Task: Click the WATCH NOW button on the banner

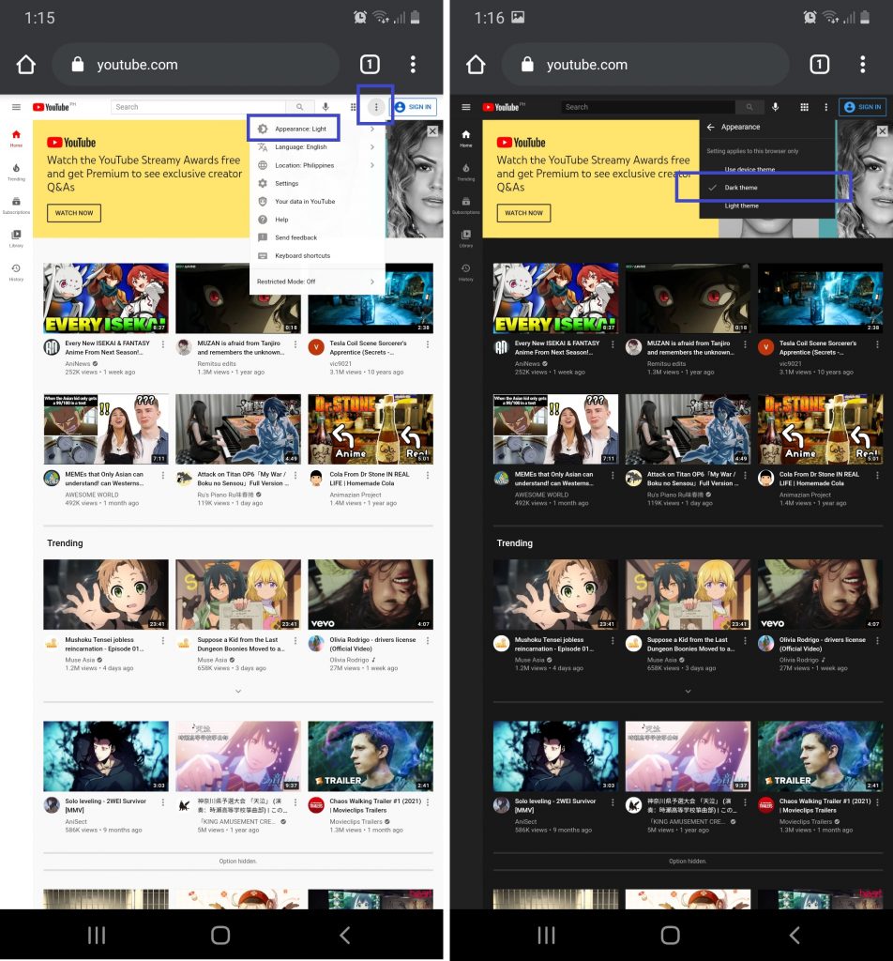Action: click(73, 213)
